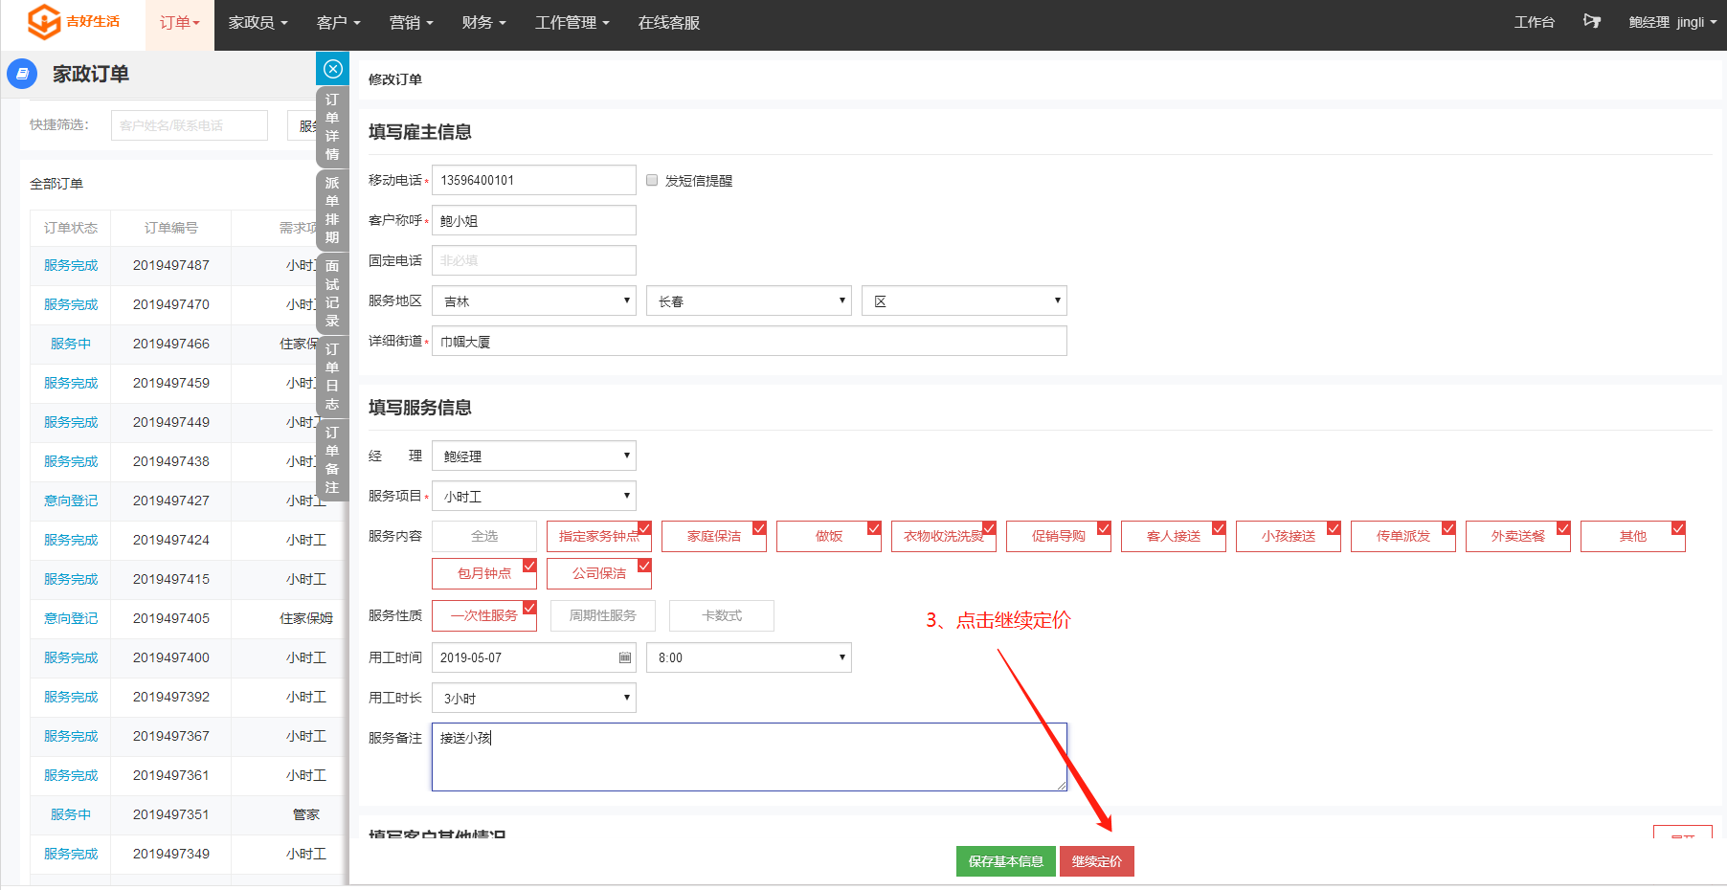Click the 详细街道 input field
1727x890 pixels.
pyautogui.click(x=750, y=341)
